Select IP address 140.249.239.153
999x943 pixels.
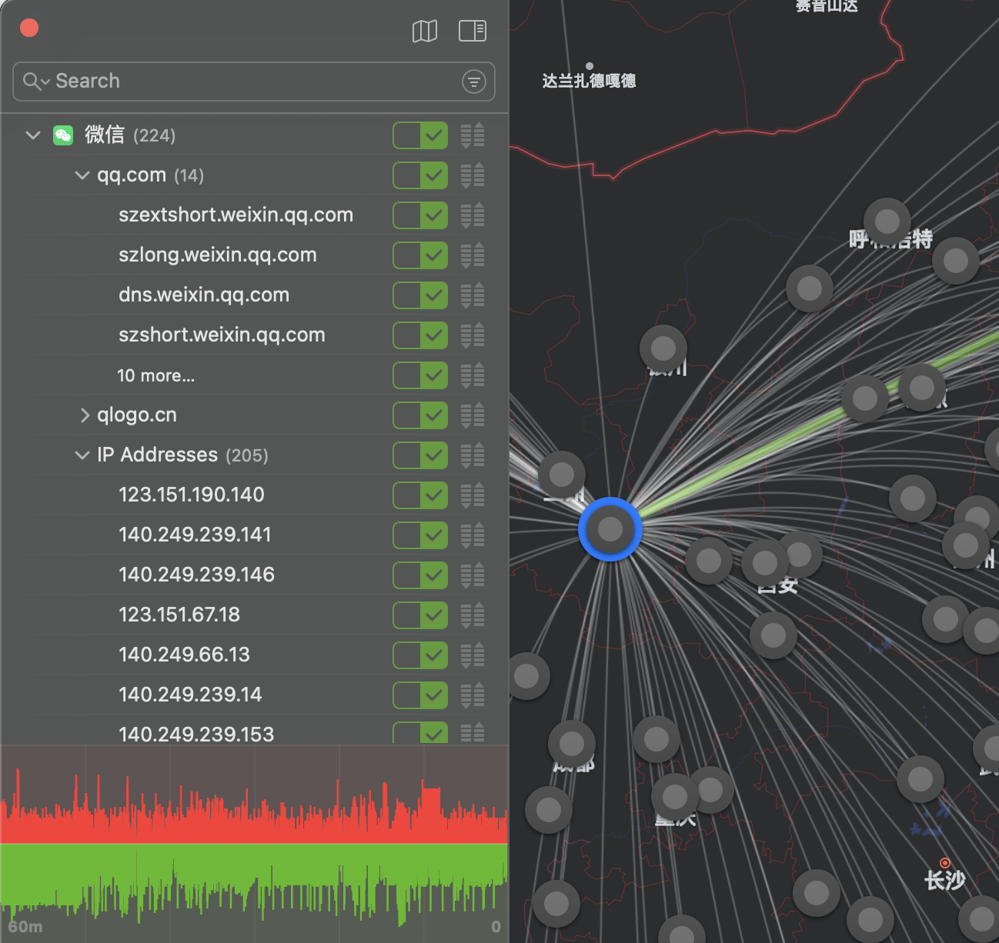point(196,734)
